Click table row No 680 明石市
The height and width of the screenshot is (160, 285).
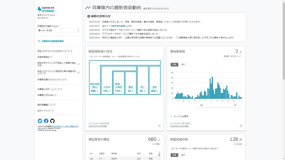(x=123, y=159)
